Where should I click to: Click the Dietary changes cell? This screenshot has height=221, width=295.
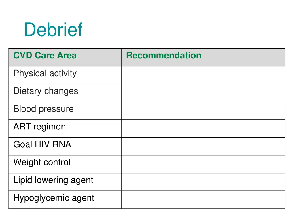point(65,93)
